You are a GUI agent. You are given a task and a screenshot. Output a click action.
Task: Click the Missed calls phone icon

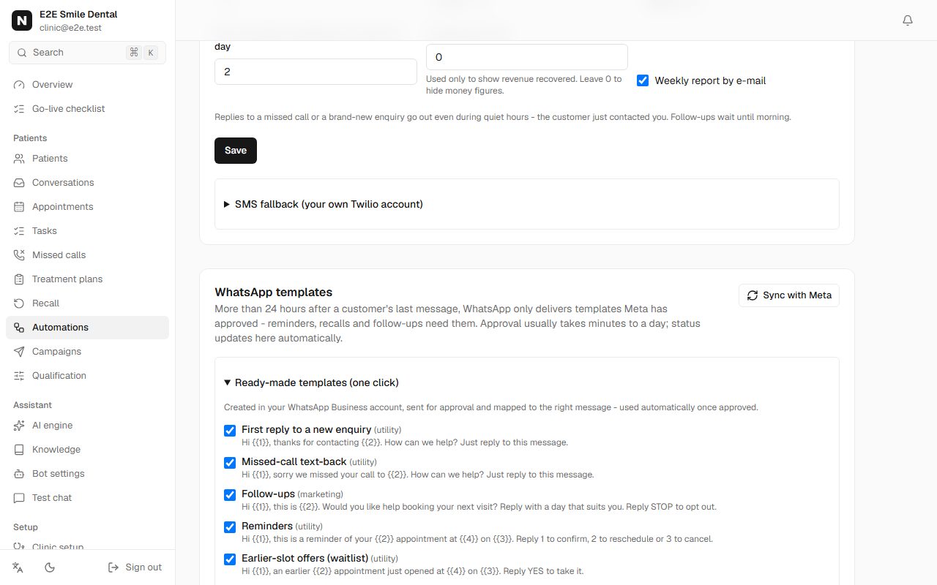point(19,255)
